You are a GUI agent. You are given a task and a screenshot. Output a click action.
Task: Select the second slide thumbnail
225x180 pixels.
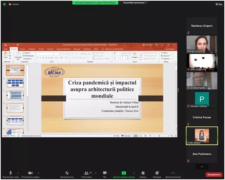click(15, 83)
